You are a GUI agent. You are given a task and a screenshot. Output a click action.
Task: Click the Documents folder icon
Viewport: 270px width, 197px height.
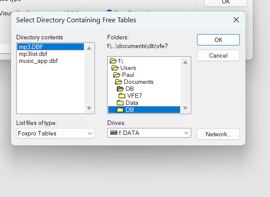pos(119,82)
